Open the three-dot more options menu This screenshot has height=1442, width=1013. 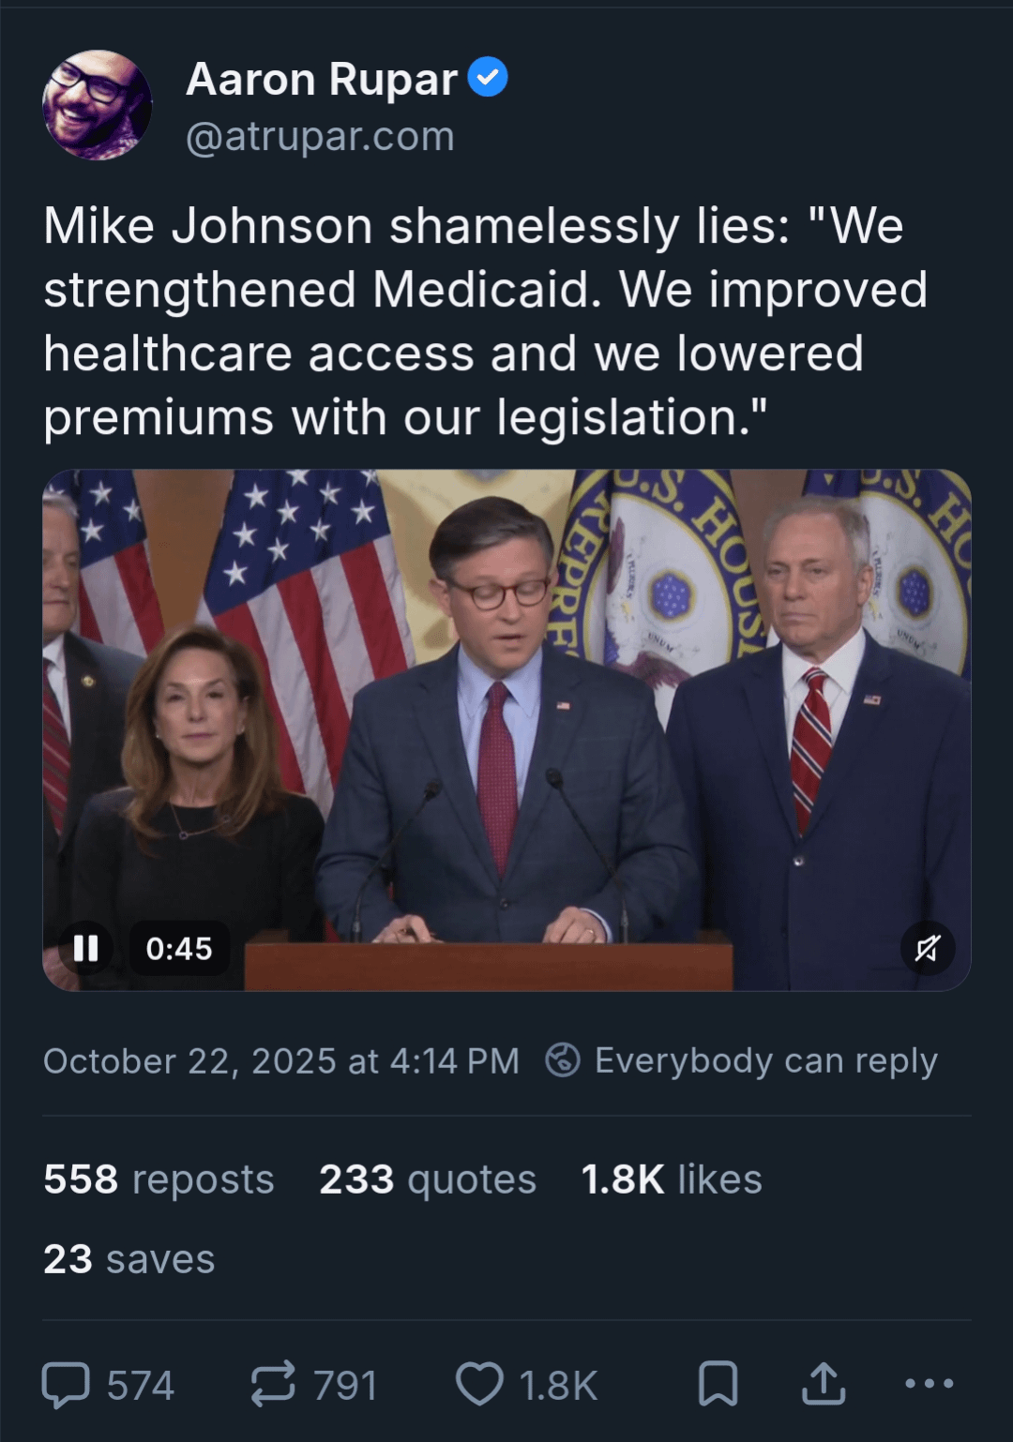tap(929, 1383)
